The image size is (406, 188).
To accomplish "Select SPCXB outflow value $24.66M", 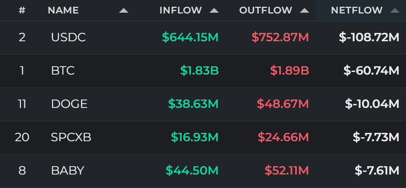I will click(x=283, y=137).
